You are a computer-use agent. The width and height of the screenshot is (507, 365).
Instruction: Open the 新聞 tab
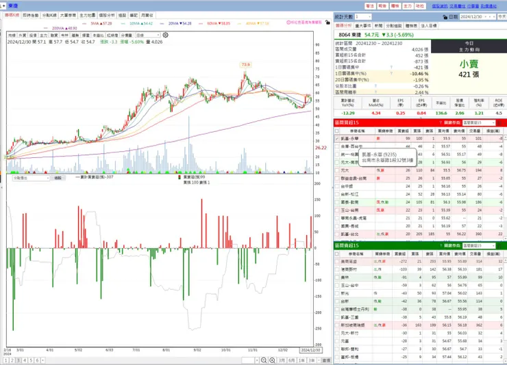pyautogui.click(x=378, y=25)
